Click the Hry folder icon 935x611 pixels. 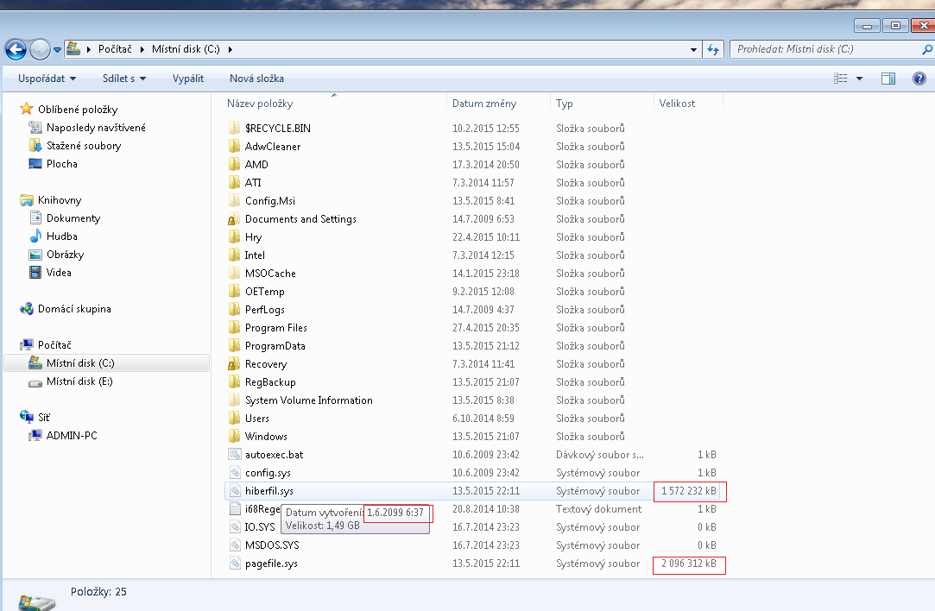(234, 237)
